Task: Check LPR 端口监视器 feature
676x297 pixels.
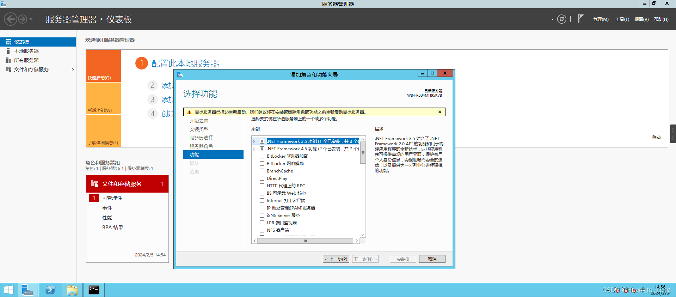Action: 262,223
